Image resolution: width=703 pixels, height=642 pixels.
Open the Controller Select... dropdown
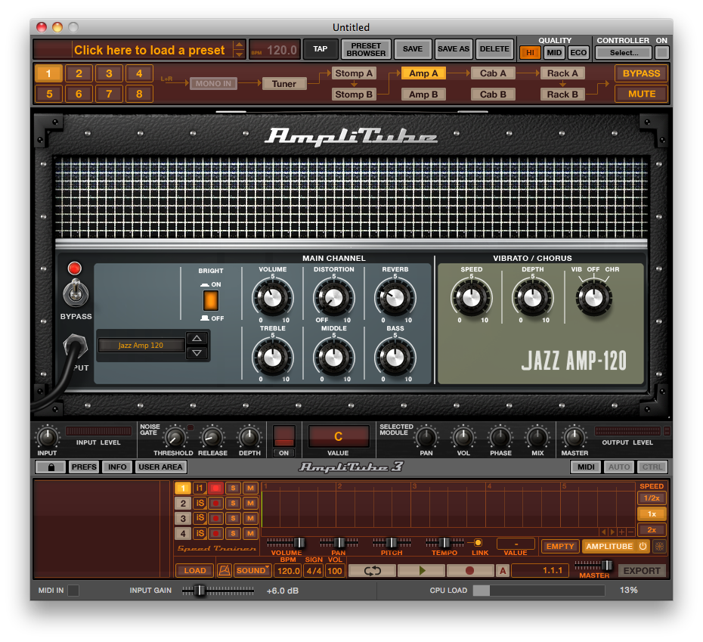(x=624, y=52)
